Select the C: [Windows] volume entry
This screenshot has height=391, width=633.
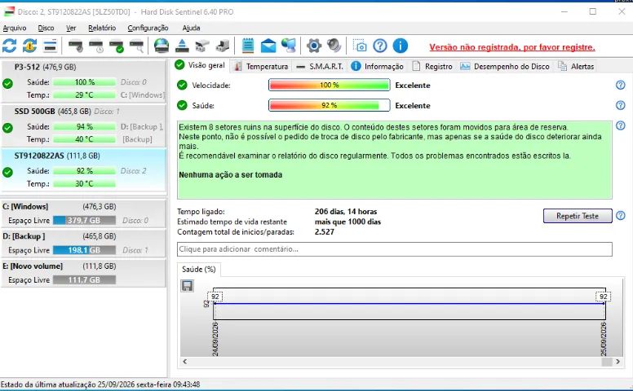pyautogui.click(x=83, y=213)
